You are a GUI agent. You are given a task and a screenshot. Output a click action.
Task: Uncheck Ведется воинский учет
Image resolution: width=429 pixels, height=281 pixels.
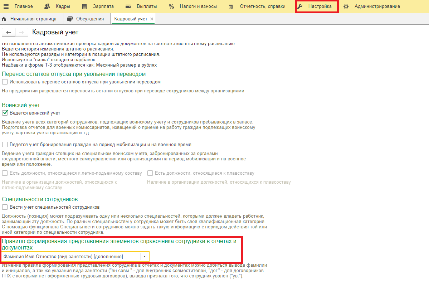pos(5,113)
